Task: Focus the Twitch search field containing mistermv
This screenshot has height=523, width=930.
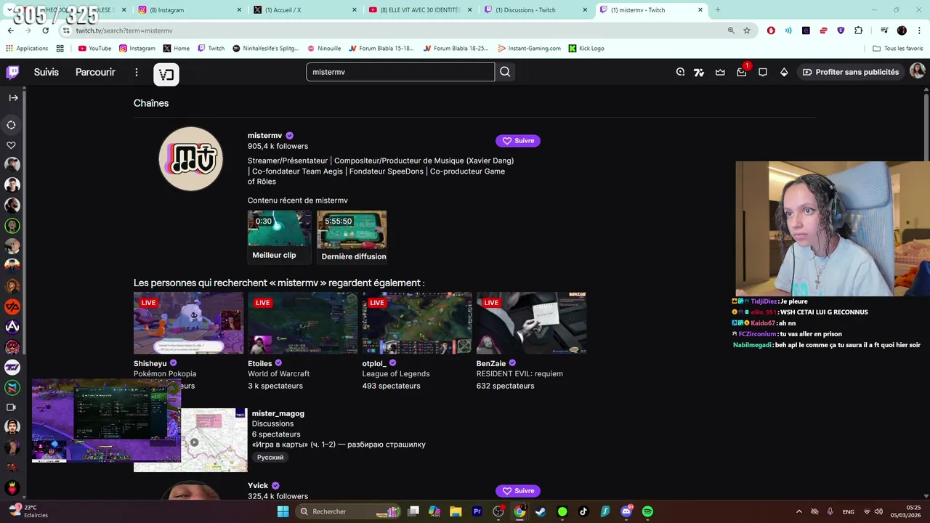Action: (x=400, y=72)
